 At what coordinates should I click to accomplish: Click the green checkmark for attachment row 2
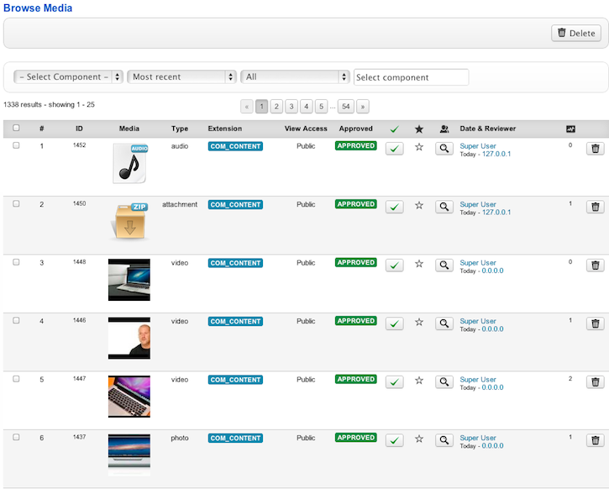click(394, 207)
